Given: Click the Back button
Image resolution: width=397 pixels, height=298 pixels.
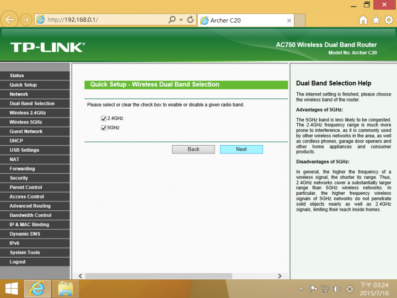Looking at the screenshot, I should pyautogui.click(x=194, y=149).
